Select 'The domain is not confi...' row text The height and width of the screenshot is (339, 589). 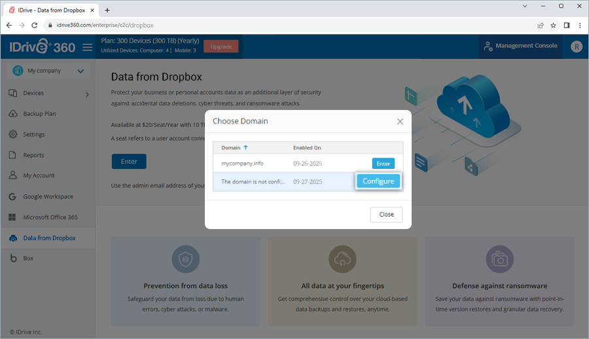[x=253, y=182]
